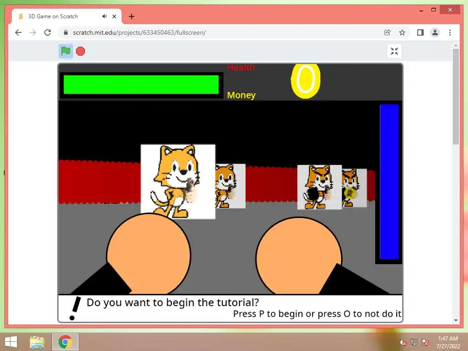Open a new browser tab
Screen dimensions: 468x351
click(132, 16)
